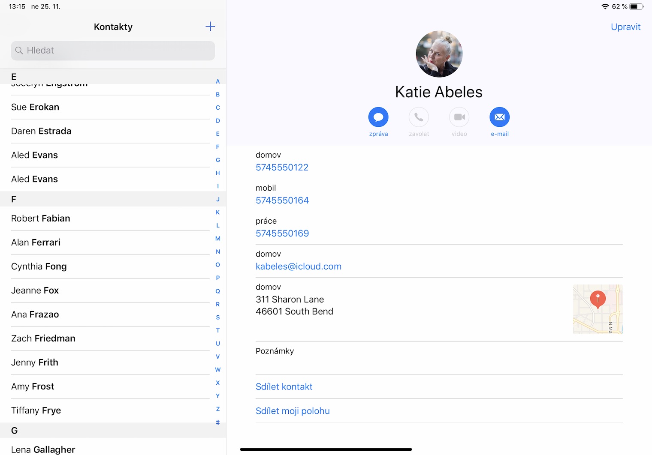Select Sdílet moji polohu
This screenshot has width=652, height=455.
[x=293, y=410]
